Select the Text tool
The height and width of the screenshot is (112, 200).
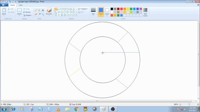click(x=43, y=10)
